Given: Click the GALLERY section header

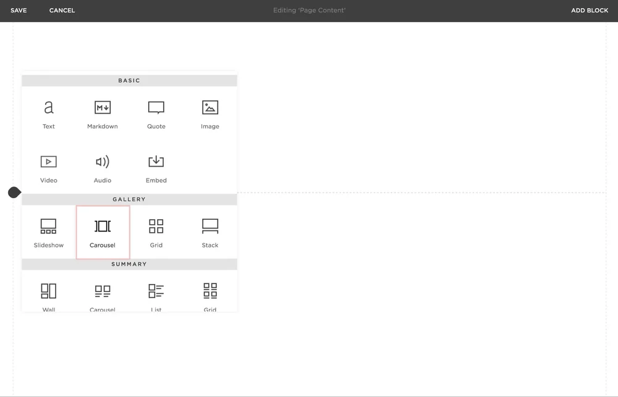Looking at the screenshot, I should click(129, 199).
